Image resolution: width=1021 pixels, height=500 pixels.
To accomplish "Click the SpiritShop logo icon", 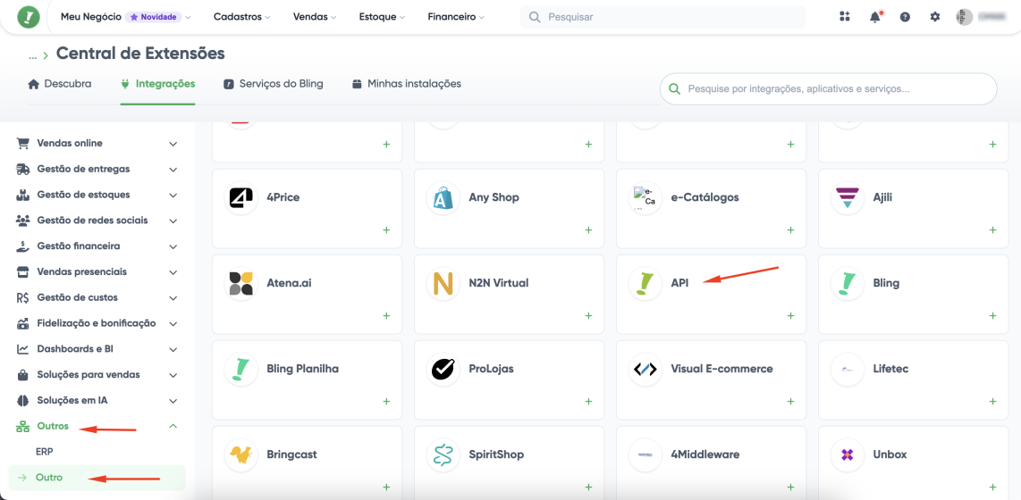I will pyautogui.click(x=443, y=454).
